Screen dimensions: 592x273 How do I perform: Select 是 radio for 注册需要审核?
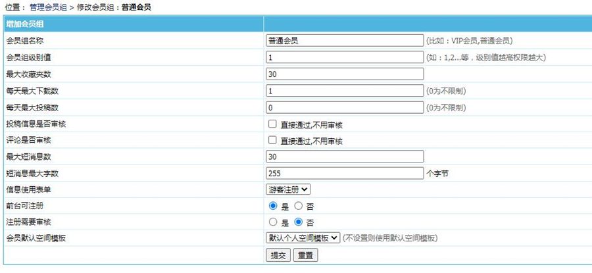point(273,222)
